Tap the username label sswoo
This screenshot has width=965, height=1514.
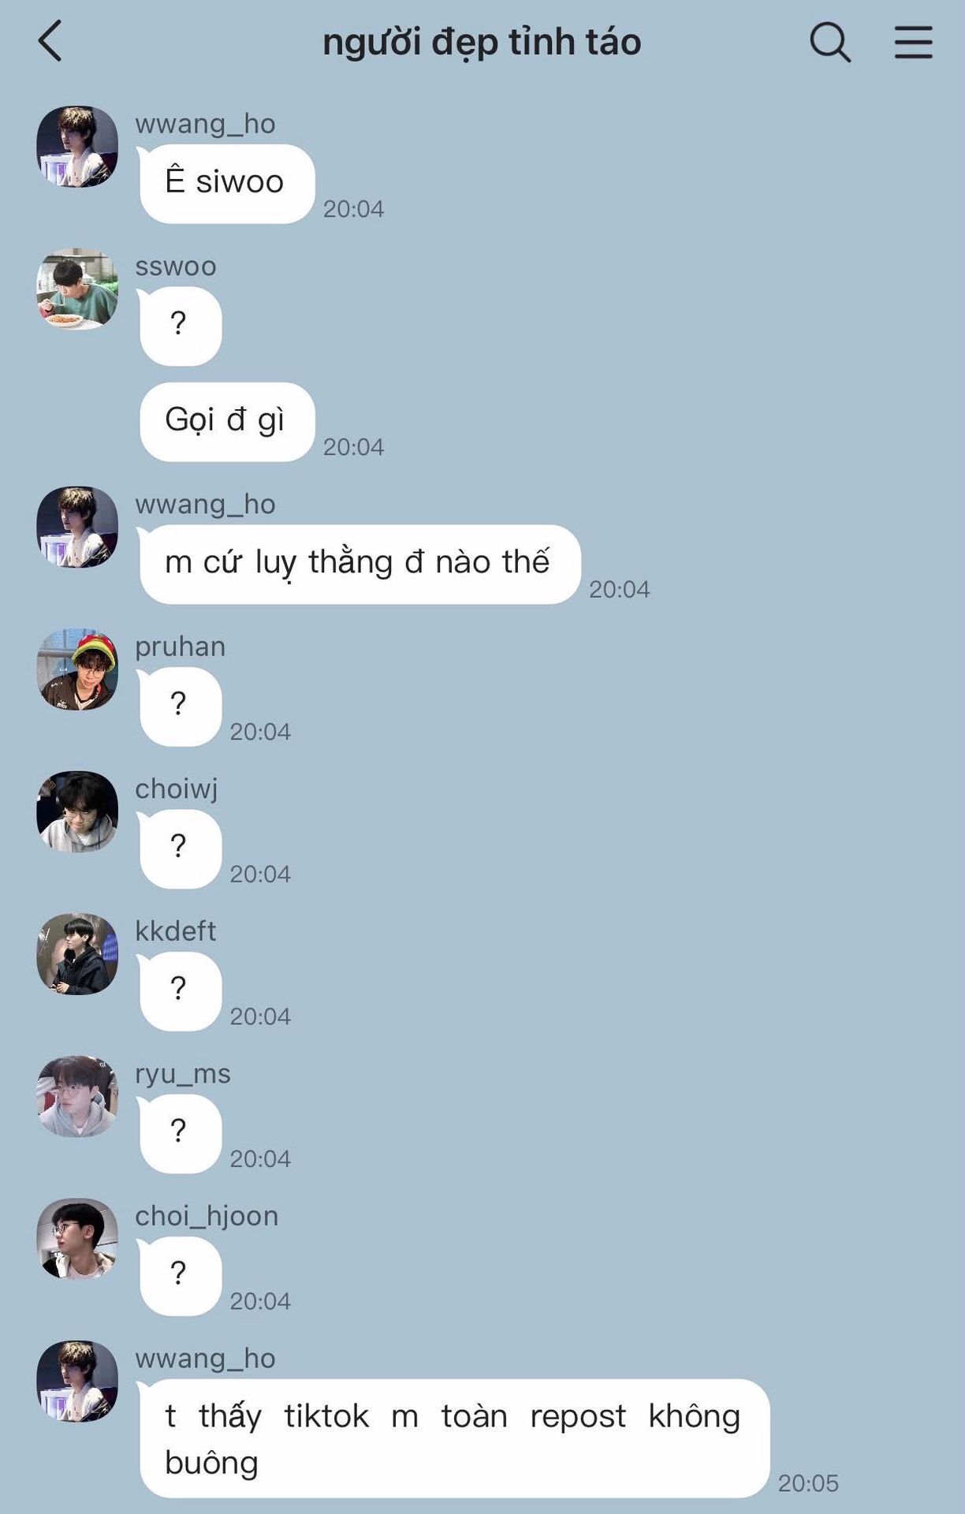coord(176,267)
